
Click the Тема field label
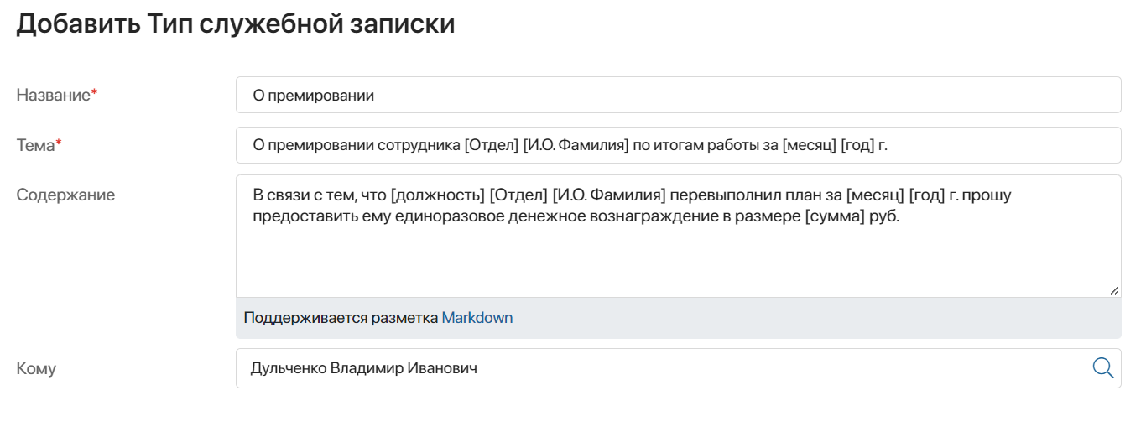point(35,145)
